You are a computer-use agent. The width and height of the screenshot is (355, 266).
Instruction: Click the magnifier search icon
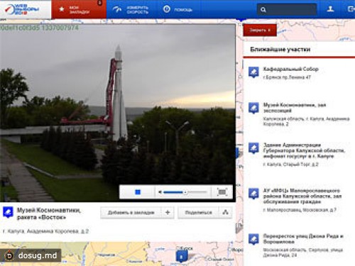[x=263, y=10]
